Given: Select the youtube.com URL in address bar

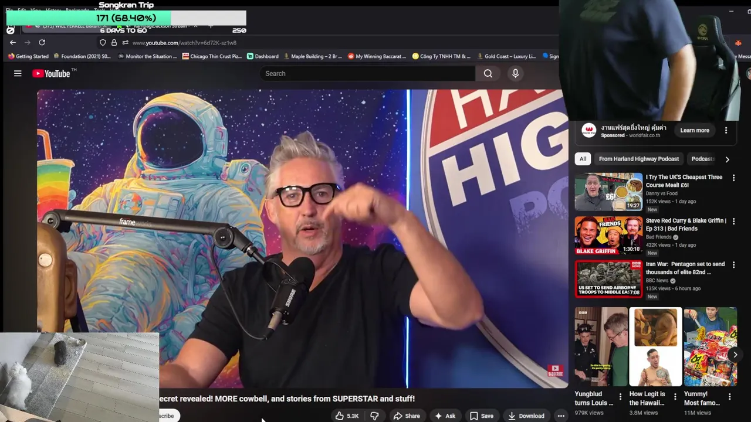Looking at the screenshot, I should [x=184, y=43].
